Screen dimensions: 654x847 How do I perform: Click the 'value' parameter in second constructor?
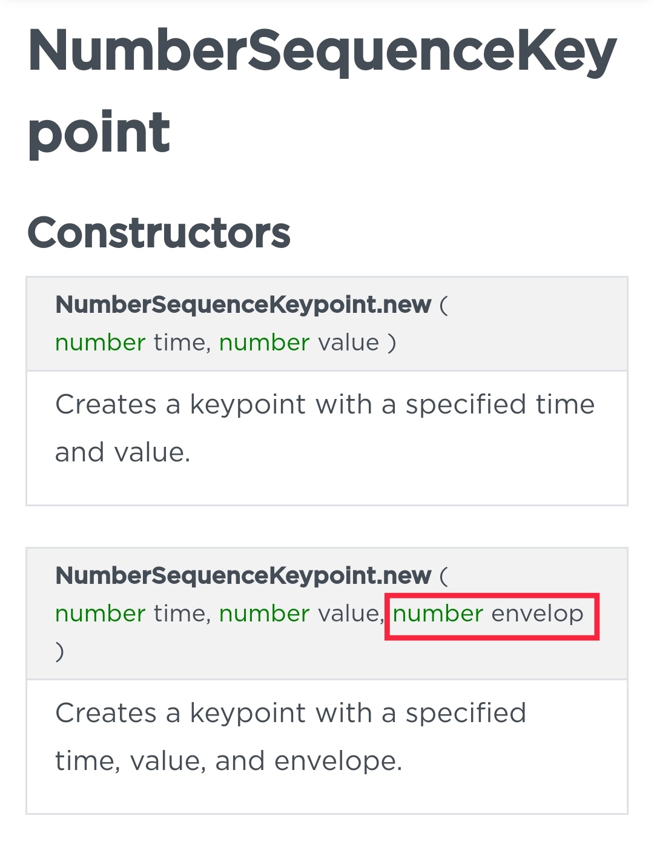click(x=348, y=614)
